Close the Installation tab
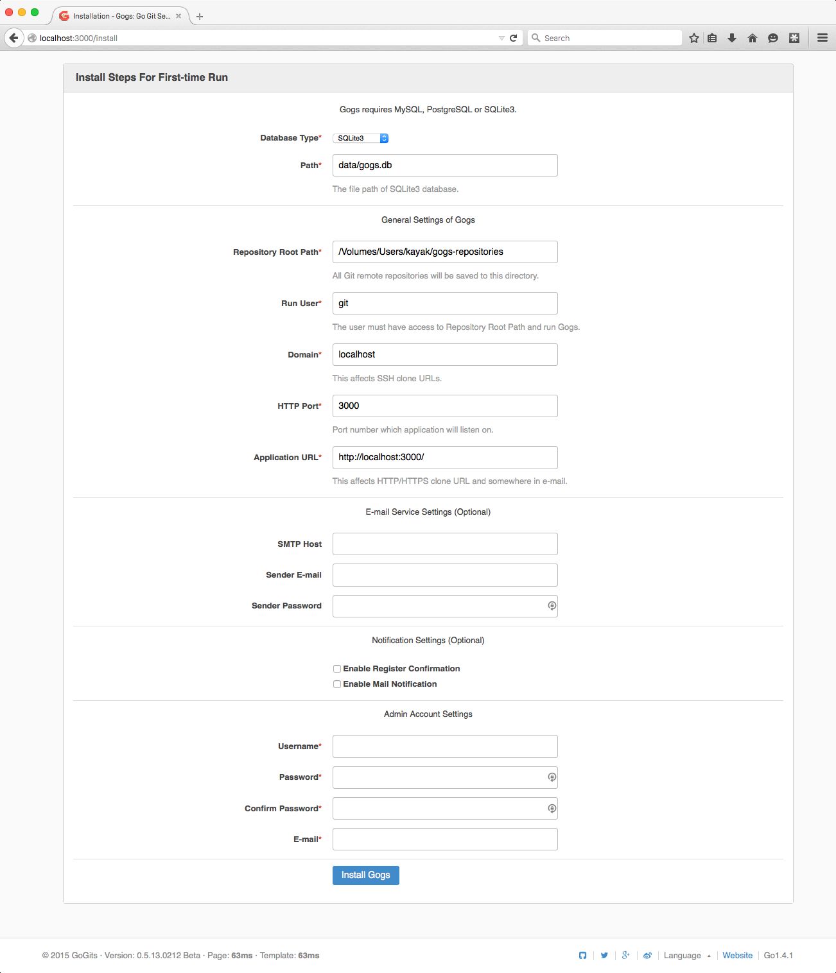The width and height of the screenshot is (836, 973). [179, 16]
